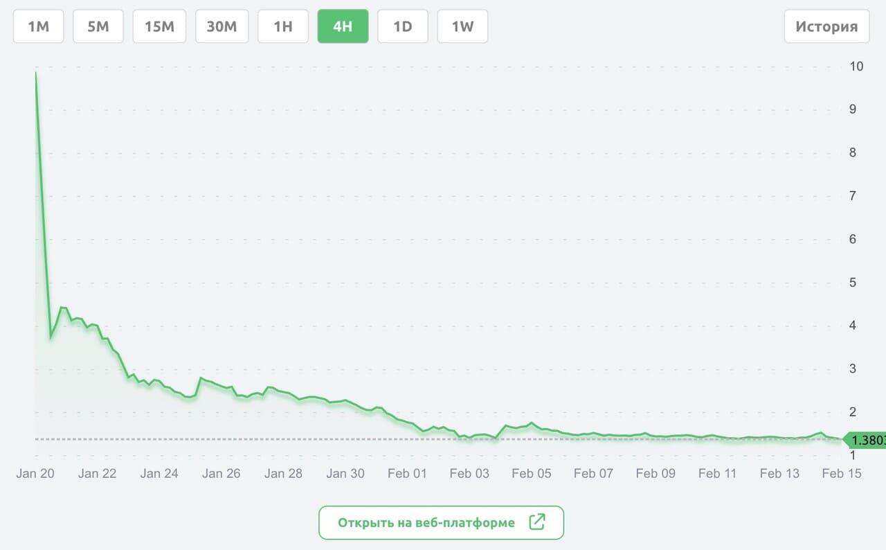Screen dimensions: 886x550
Task: Open the История panel
Action: [826, 26]
